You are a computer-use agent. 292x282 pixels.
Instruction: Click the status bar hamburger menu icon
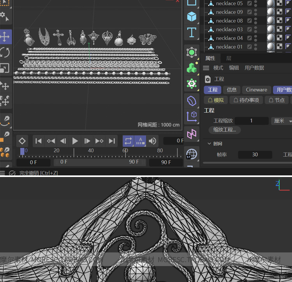point(2,173)
